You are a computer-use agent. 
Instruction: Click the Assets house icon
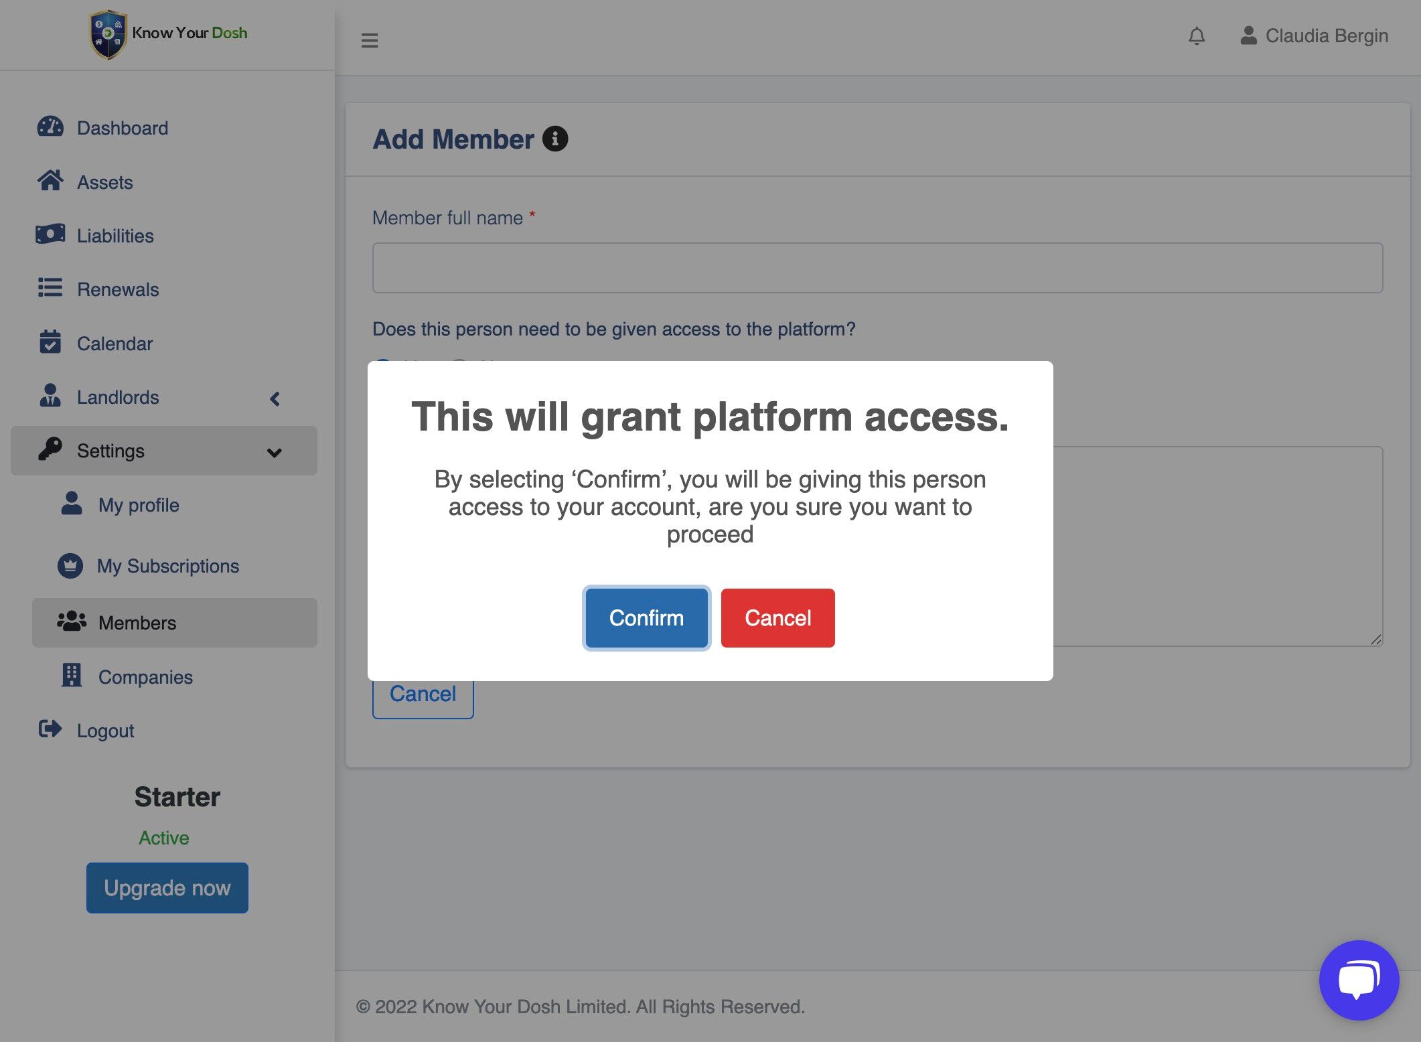[50, 181]
